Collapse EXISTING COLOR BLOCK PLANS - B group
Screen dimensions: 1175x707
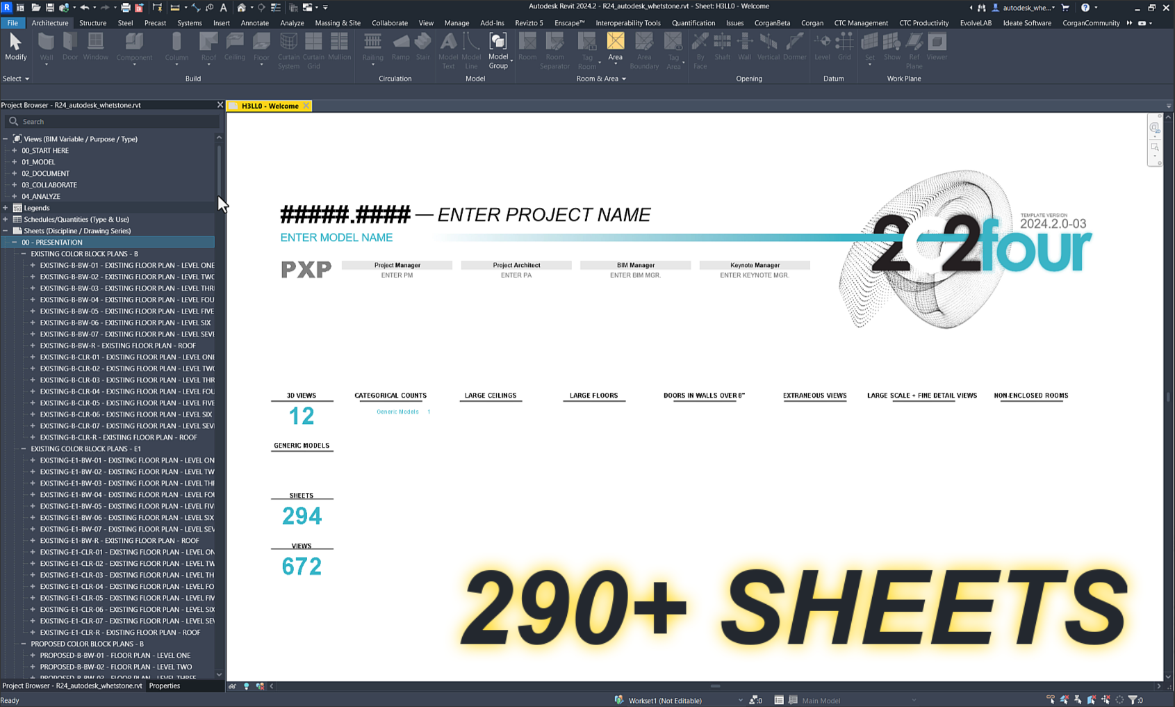click(x=23, y=254)
